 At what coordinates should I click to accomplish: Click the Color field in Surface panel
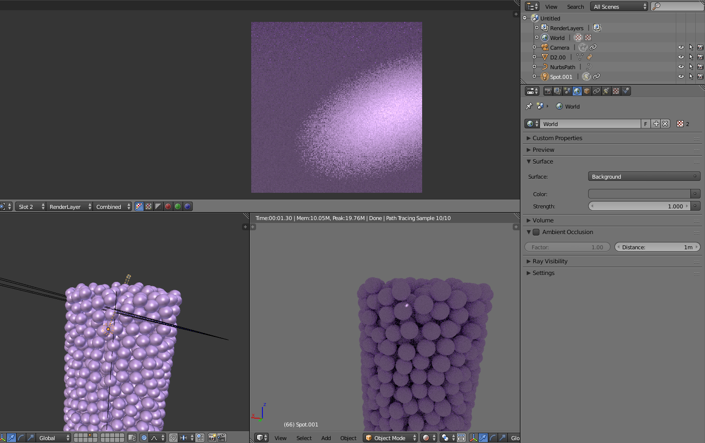point(639,194)
